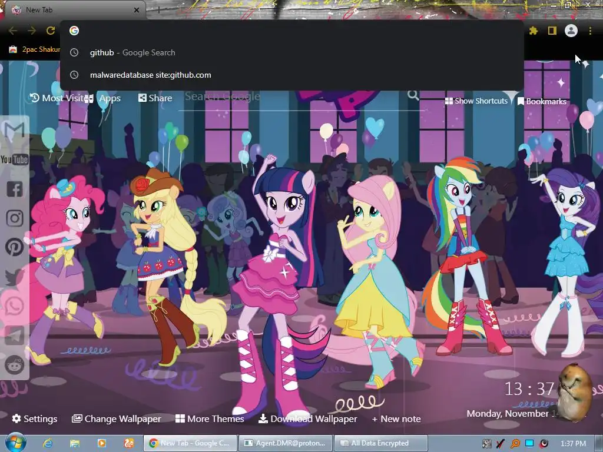Screen dimensions: 603x452
Task: Open Reddit from the left sidebar
Action: [15, 365]
